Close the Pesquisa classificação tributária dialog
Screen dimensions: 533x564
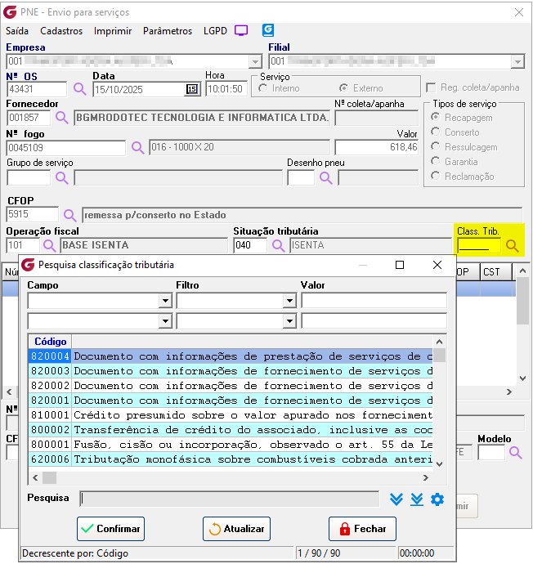(x=437, y=265)
